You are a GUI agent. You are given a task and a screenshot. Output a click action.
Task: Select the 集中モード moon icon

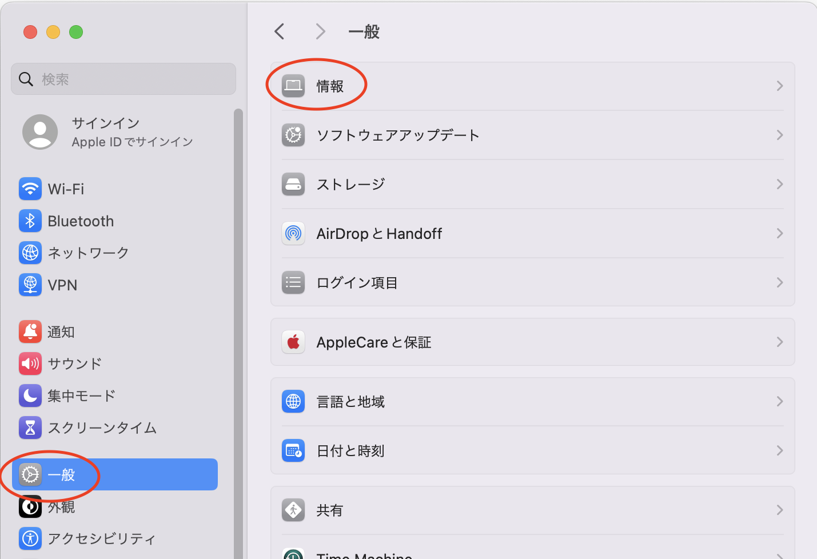pyautogui.click(x=30, y=396)
